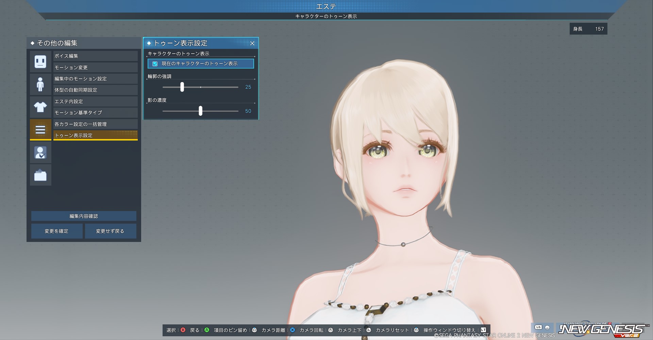The width and height of the screenshot is (653, 340).
Task: Click the 影の濃度 value 50
Action: (248, 111)
